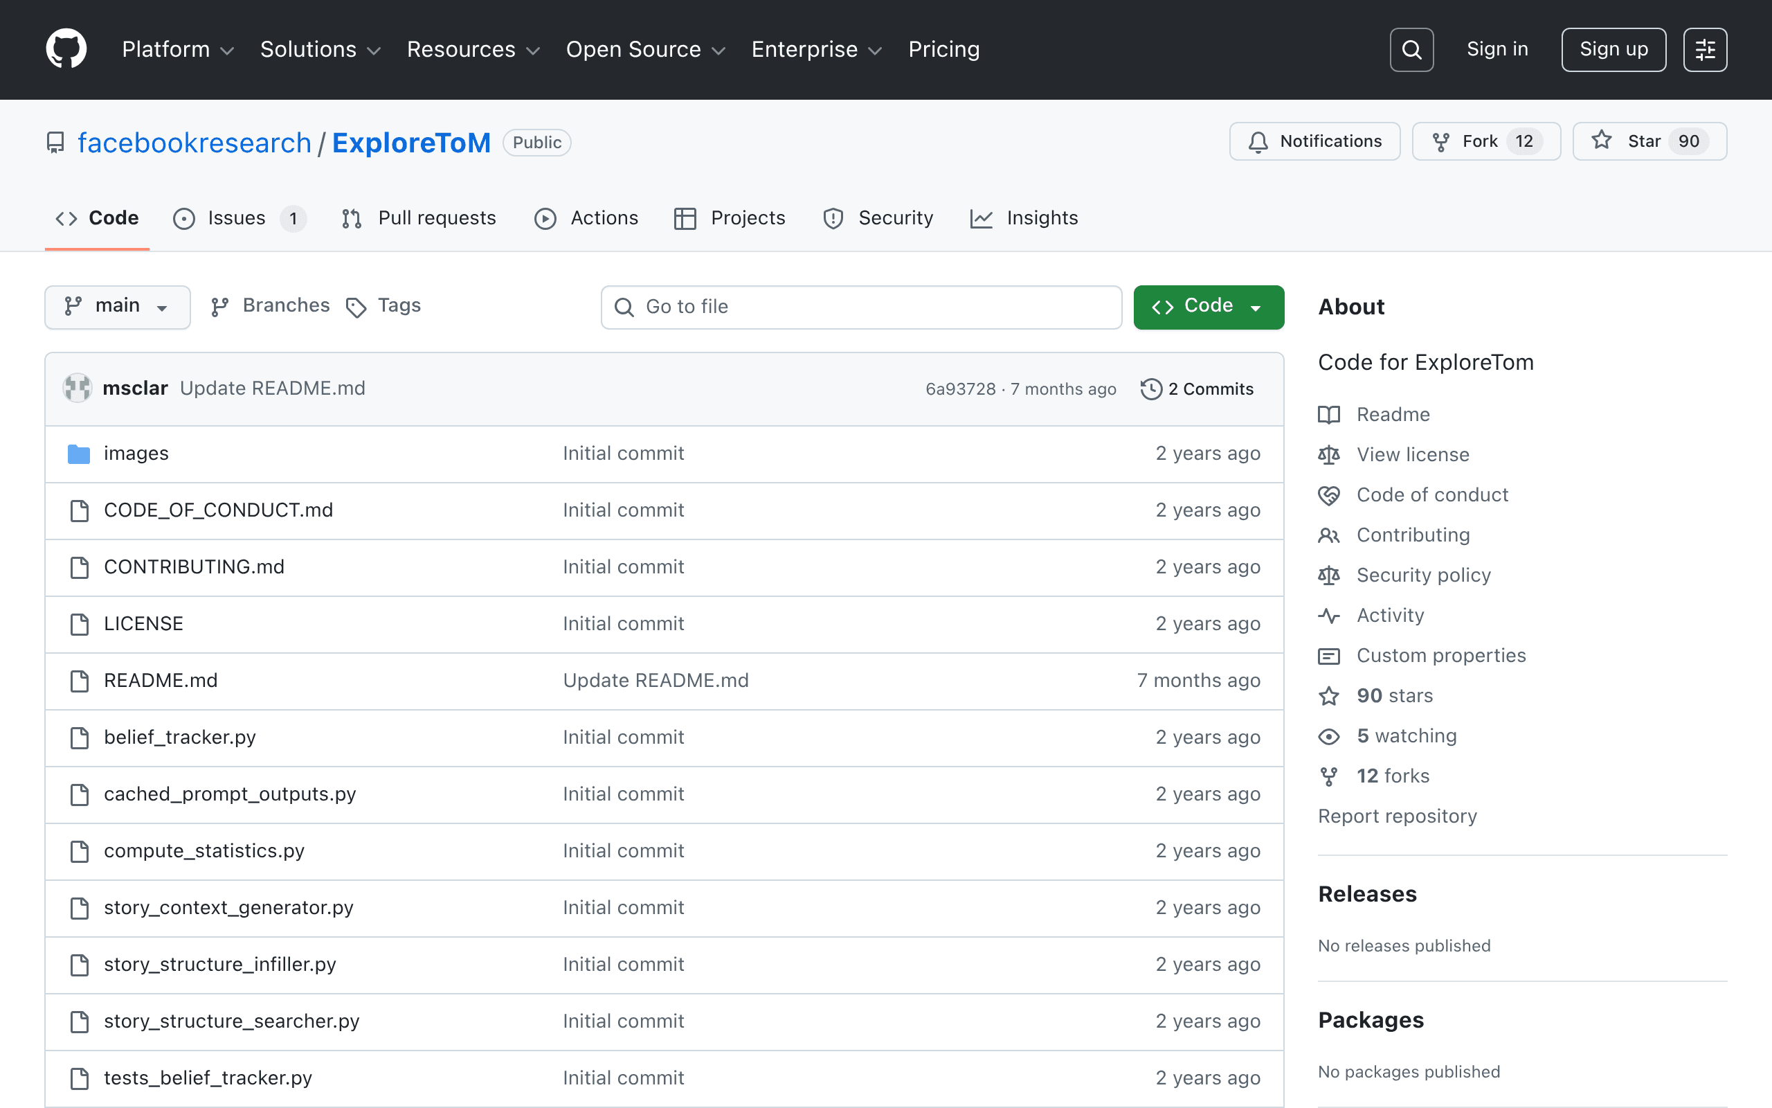Open the green Code dropdown button

click(1208, 307)
